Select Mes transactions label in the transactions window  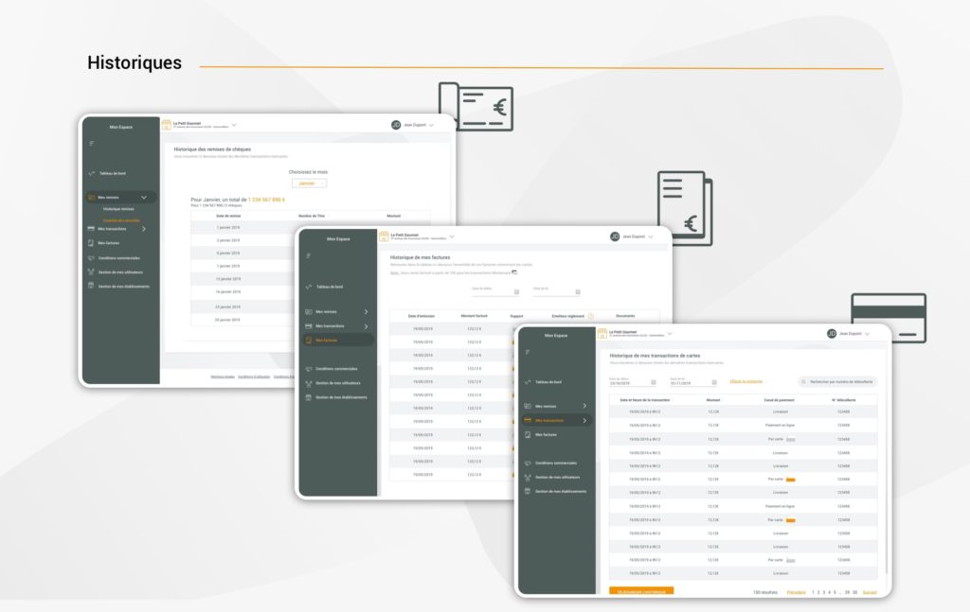click(x=549, y=421)
